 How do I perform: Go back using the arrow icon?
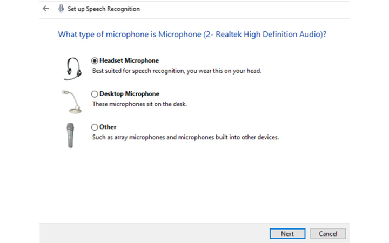pos(46,9)
